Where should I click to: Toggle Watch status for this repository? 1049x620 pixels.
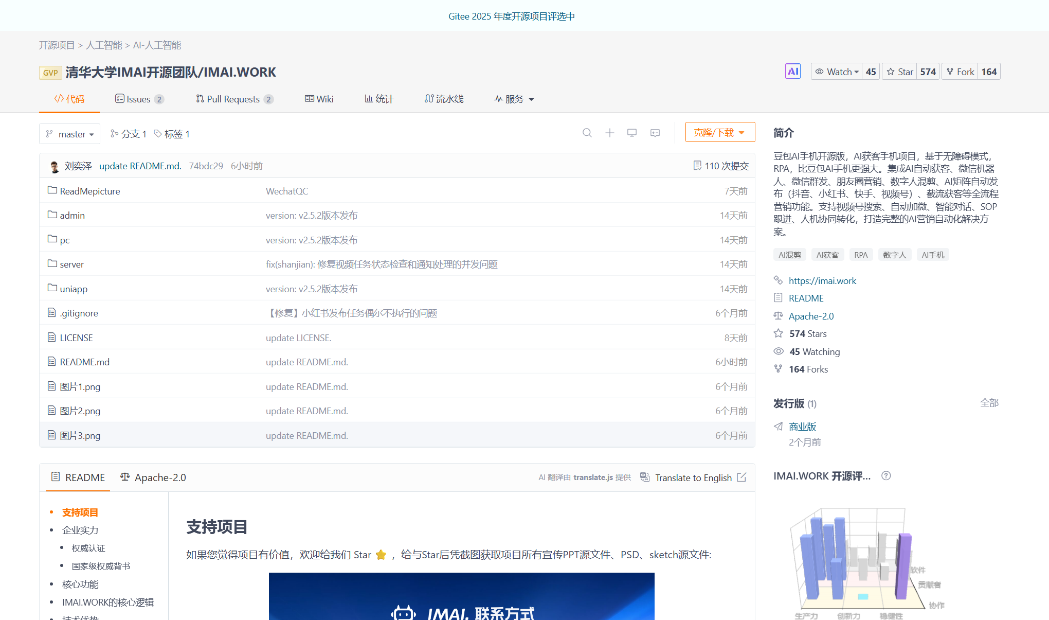pyautogui.click(x=836, y=71)
